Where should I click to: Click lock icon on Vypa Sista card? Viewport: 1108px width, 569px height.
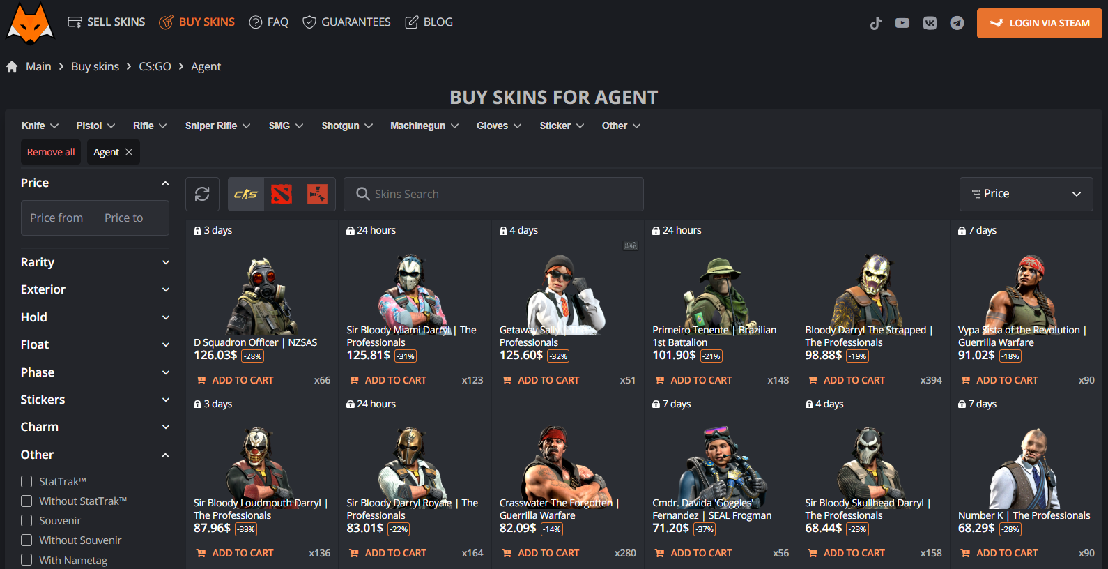tap(962, 231)
